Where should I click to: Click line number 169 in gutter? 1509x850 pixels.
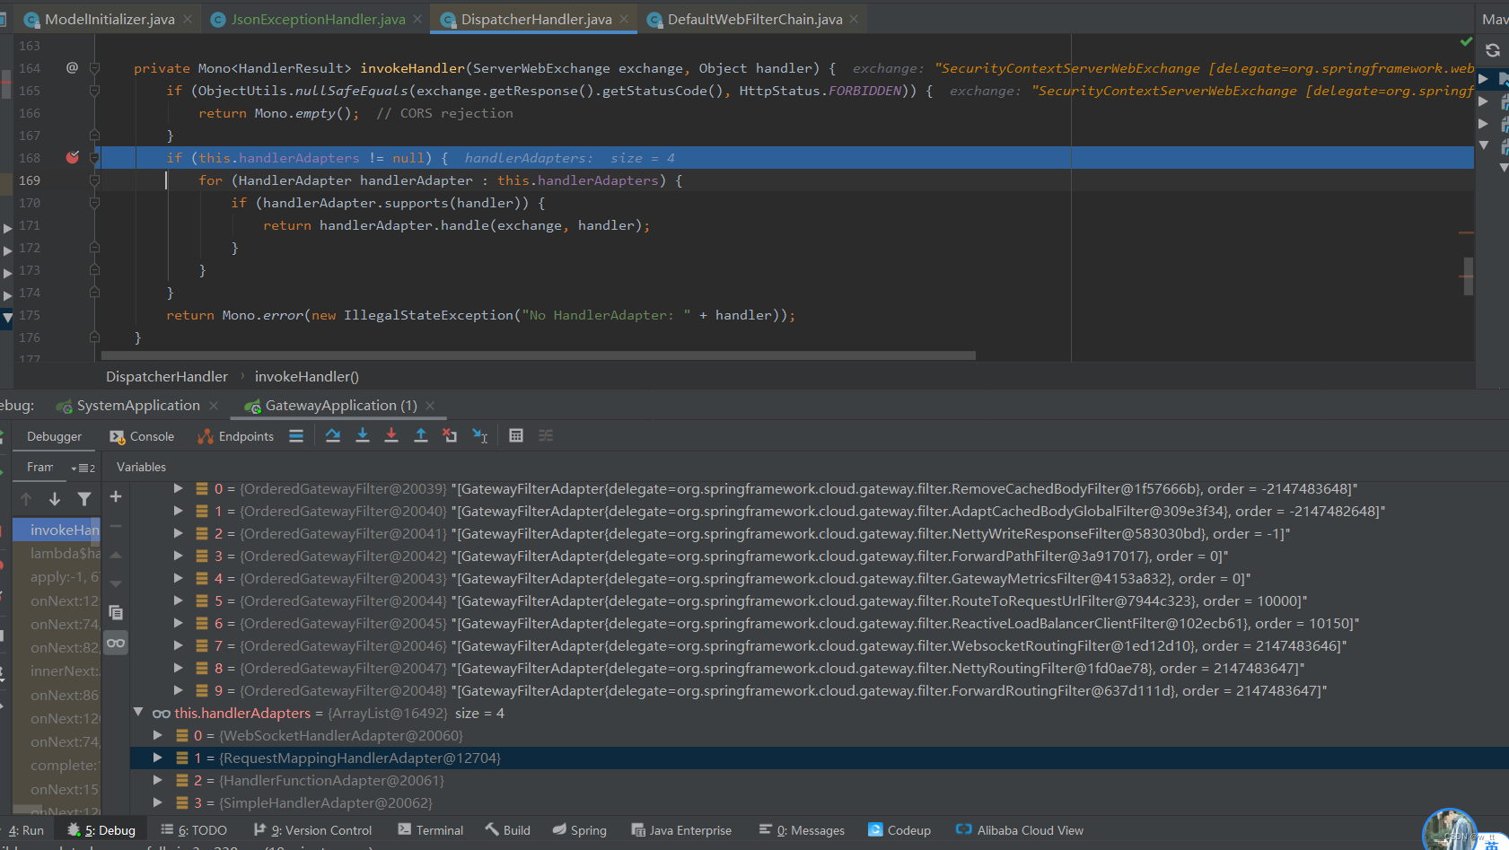click(30, 180)
